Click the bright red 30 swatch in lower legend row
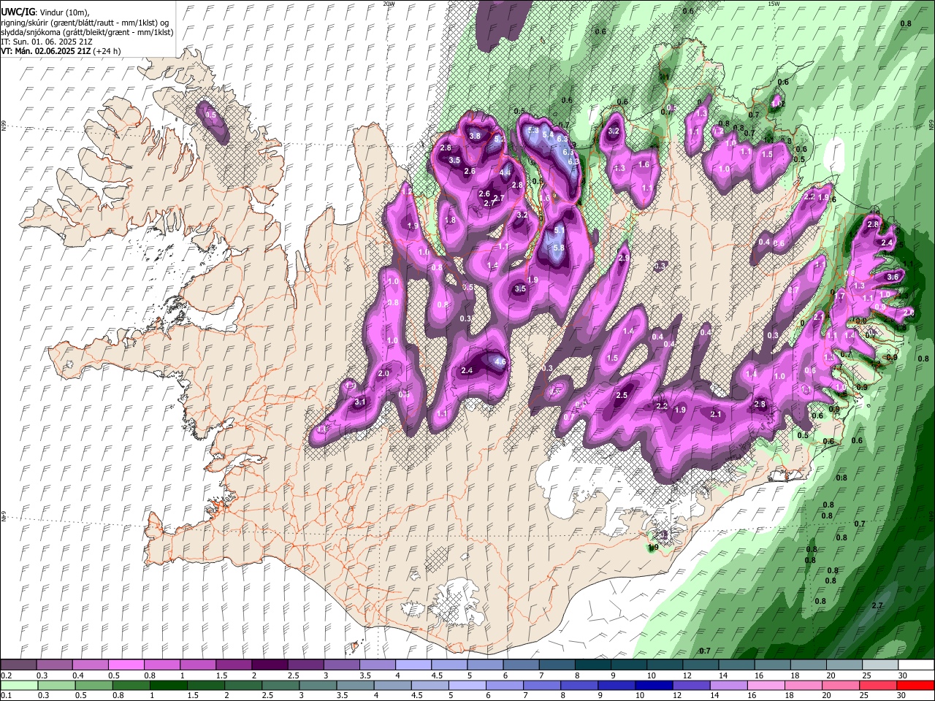This screenshot has width=935, height=701. (x=915, y=686)
